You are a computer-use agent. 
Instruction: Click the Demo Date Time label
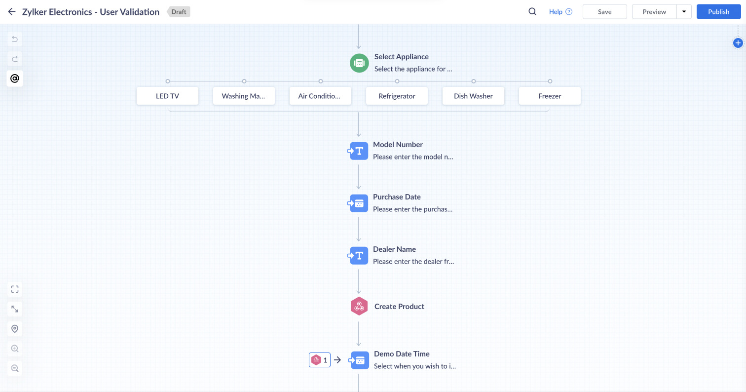(402, 354)
